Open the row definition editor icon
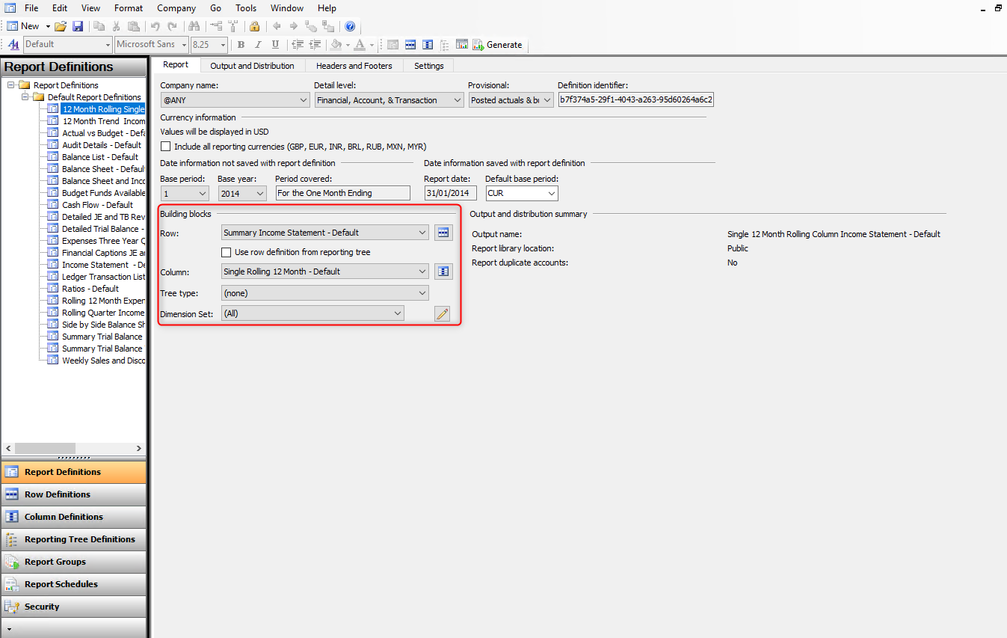 point(443,233)
